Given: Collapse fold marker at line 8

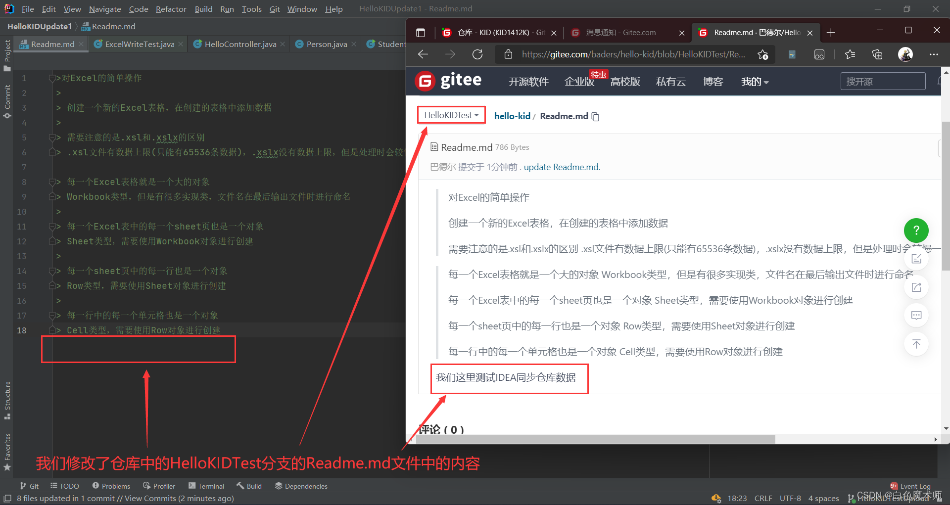Looking at the screenshot, I should pos(52,182).
